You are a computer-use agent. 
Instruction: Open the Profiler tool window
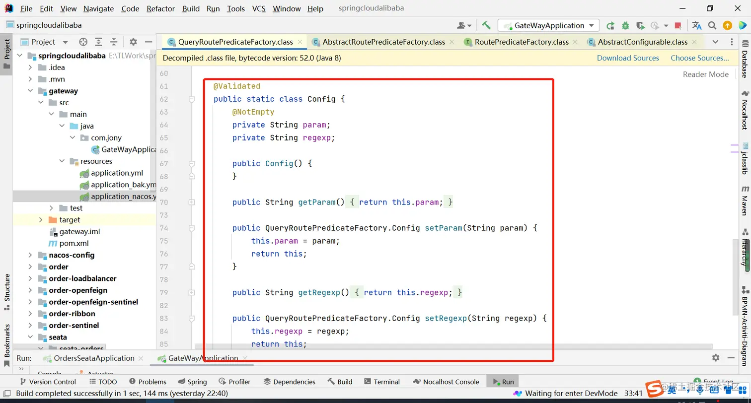point(234,382)
